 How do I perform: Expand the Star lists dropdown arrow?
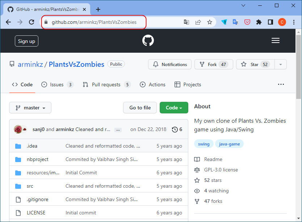(280, 64)
